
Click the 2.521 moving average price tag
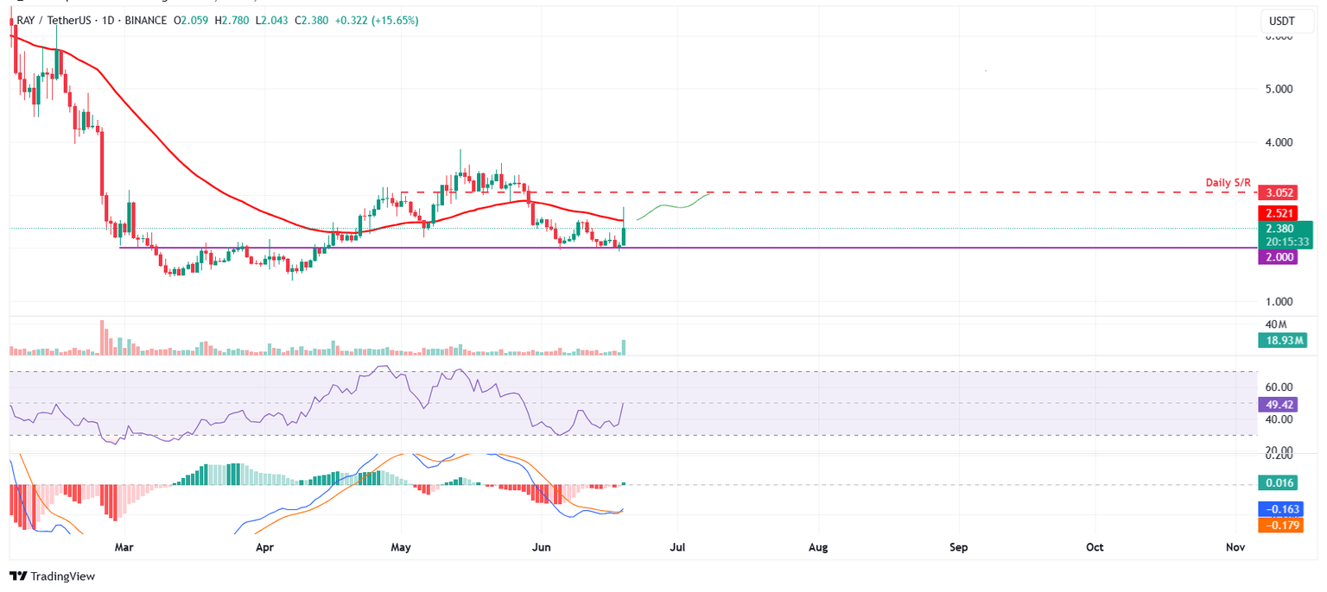(1277, 212)
